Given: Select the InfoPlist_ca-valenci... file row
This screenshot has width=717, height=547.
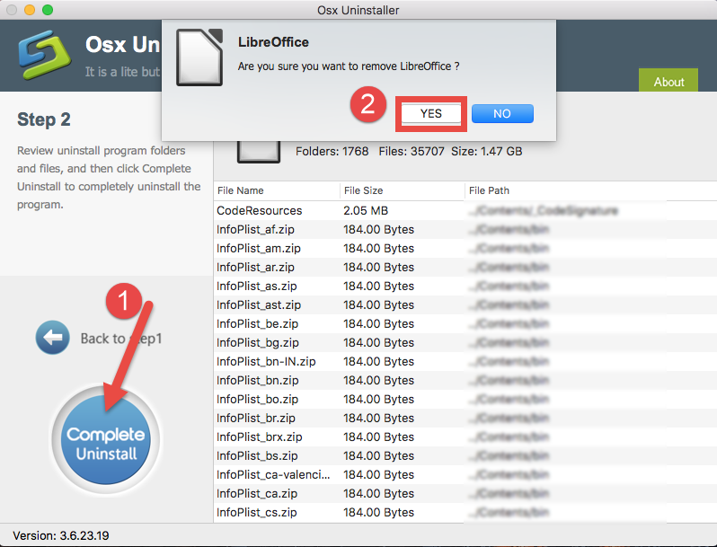Looking at the screenshot, I should (x=465, y=475).
